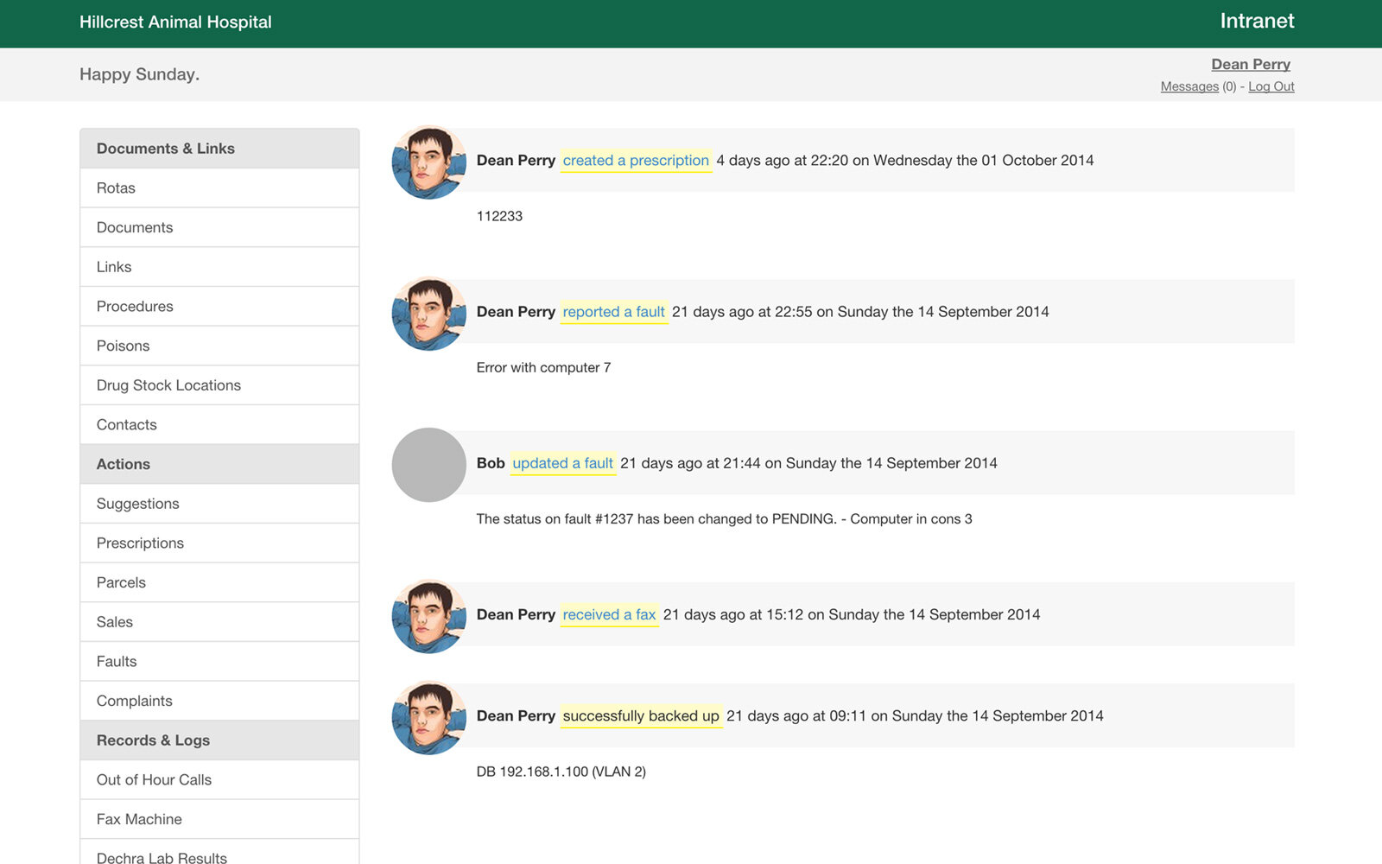Open Dechra Lab Results
This screenshot has width=1382, height=864.
coord(219,853)
